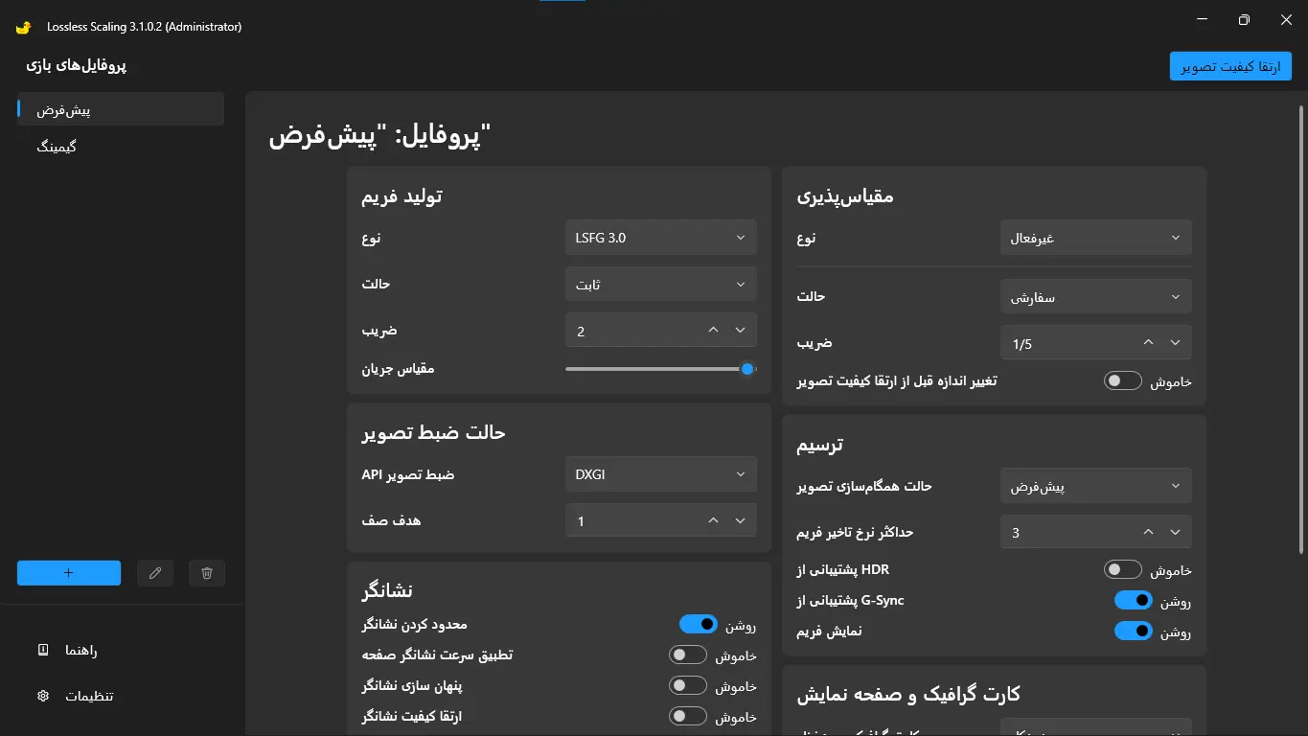The width and height of the screenshot is (1308, 736).
Task: Toggle تغییر اندازه قبل از ارتقا switch
Action: [x=1123, y=381]
